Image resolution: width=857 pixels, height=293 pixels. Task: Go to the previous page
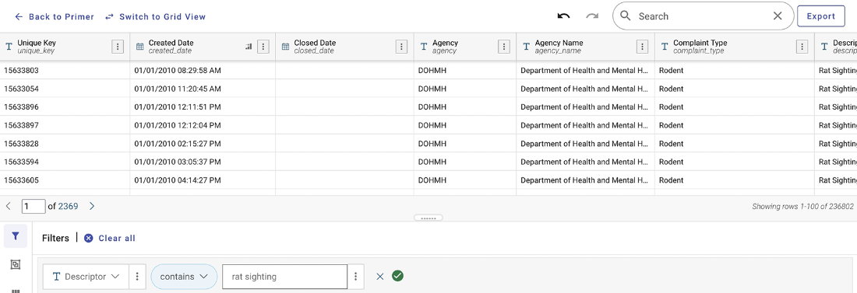tap(9, 206)
